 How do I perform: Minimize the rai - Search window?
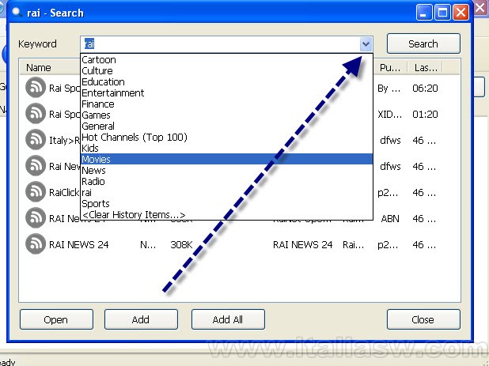[424, 13]
